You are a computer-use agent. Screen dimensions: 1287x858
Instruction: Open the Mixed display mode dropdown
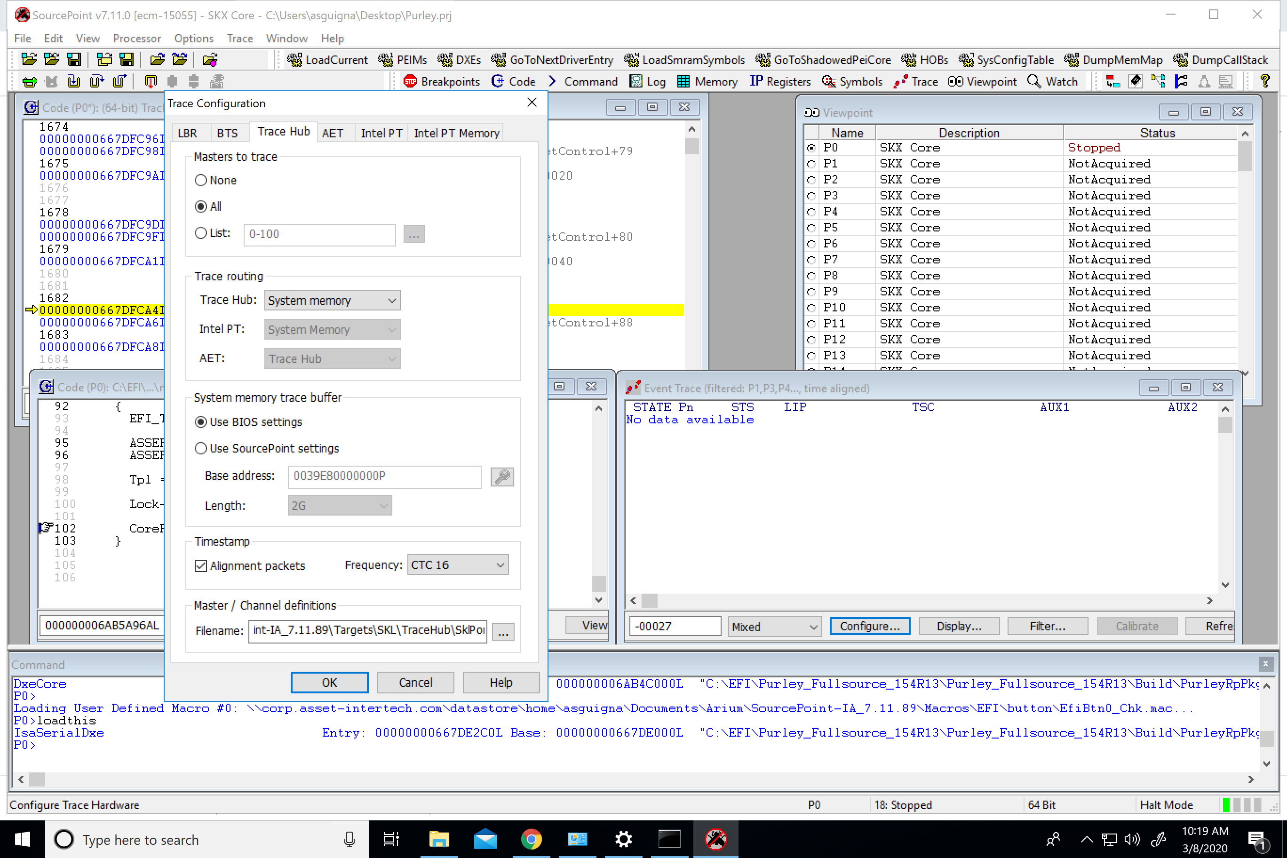(774, 627)
